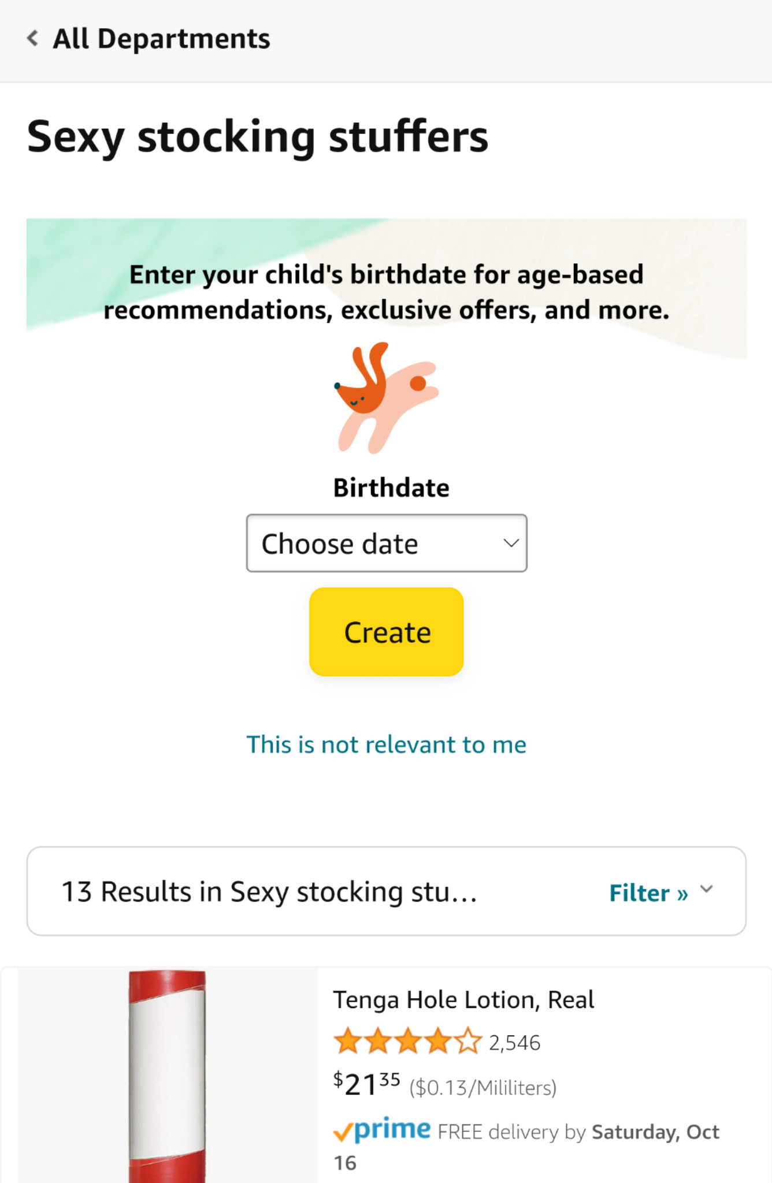772x1183 pixels.
Task: Click the orange bunny illustration
Action: click(387, 399)
